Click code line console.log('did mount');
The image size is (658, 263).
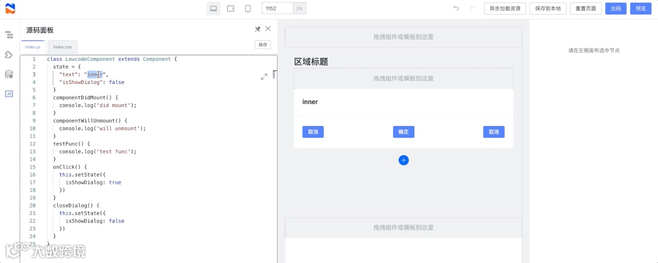(98, 105)
